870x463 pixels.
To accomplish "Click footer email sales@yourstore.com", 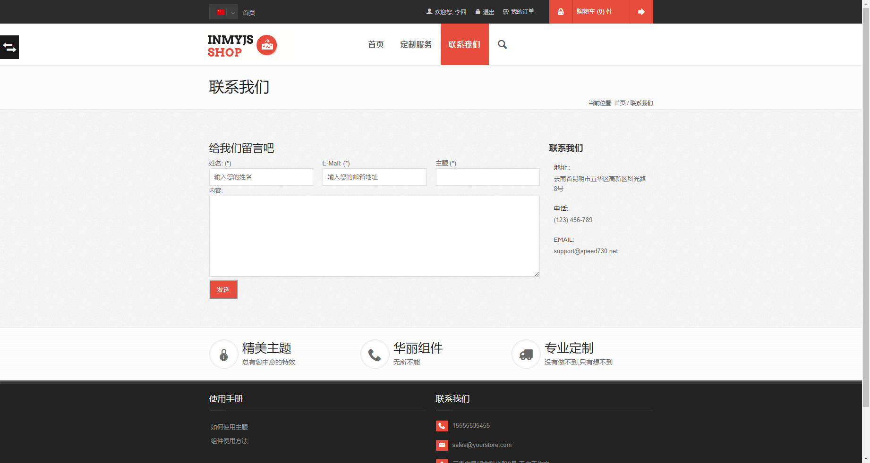I will [482, 445].
